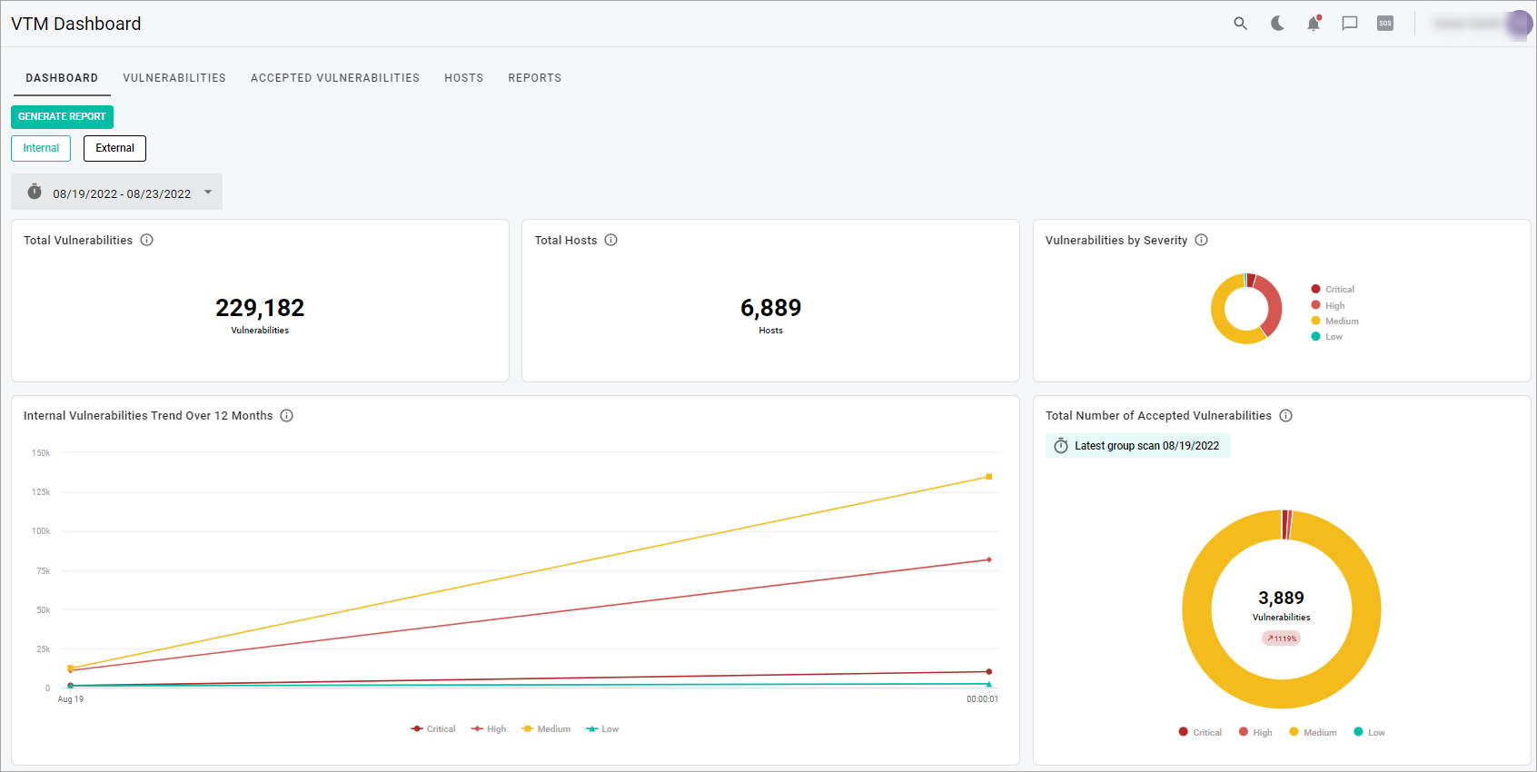
Task: Open the Reports tab
Action: pyautogui.click(x=535, y=78)
